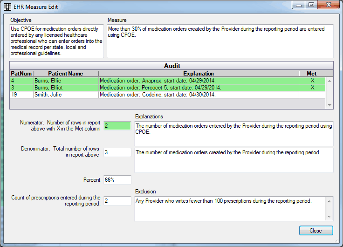Click the Numerator value field
Image resolution: width=343 pixels, height=247 pixels.
(x=117, y=126)
